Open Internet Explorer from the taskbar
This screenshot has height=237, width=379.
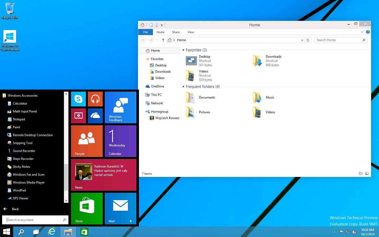pyautogui.click(x=52, y=232)
